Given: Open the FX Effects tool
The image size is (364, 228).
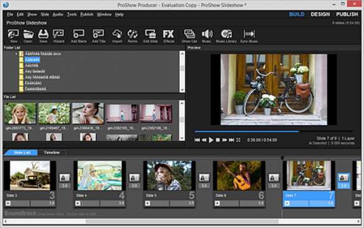Looking at the screenshot, I should (x=169, y=36).
